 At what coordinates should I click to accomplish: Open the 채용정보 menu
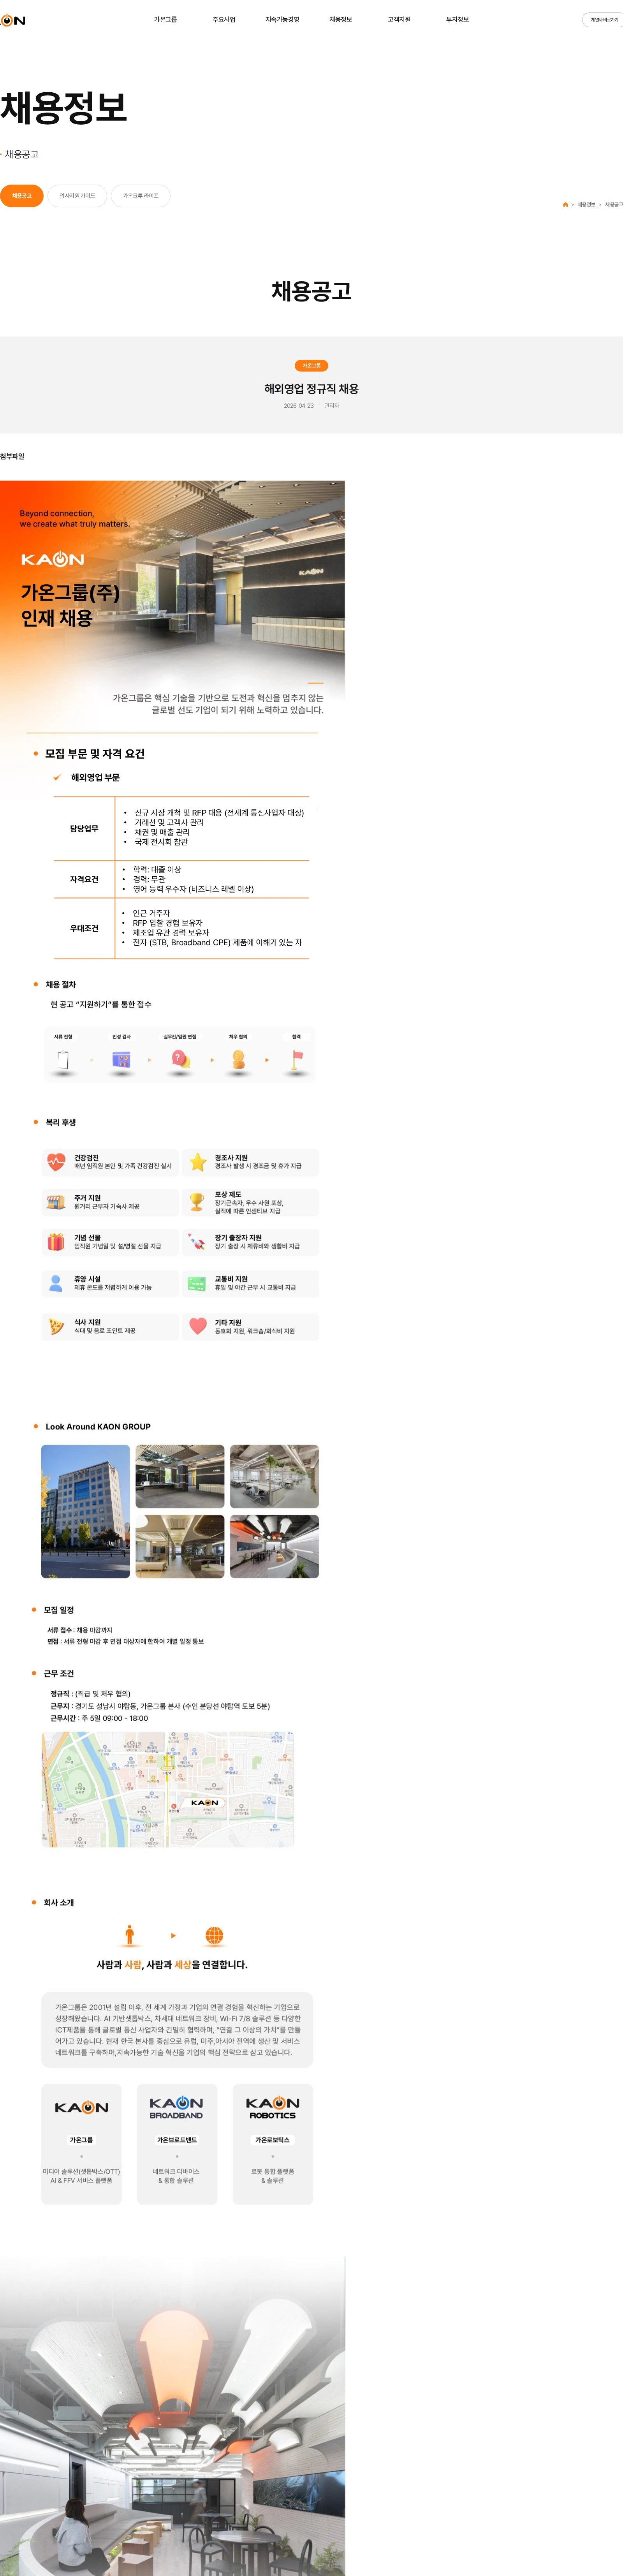(x=341, y=20)
